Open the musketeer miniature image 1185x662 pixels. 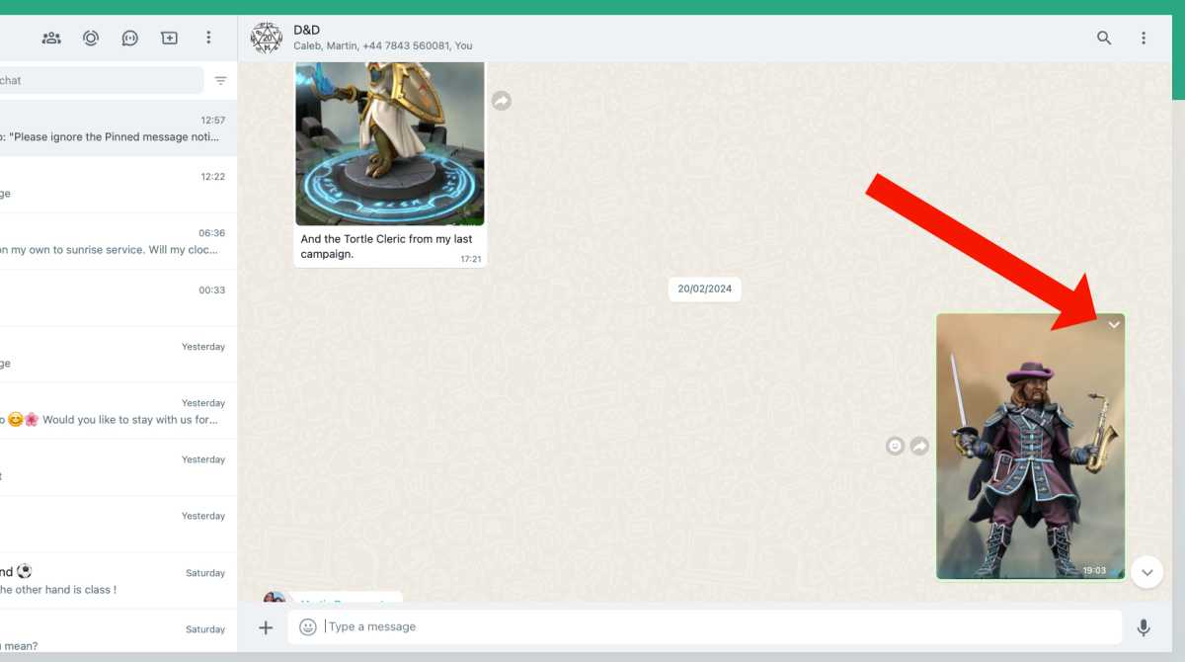(1030, 447)
